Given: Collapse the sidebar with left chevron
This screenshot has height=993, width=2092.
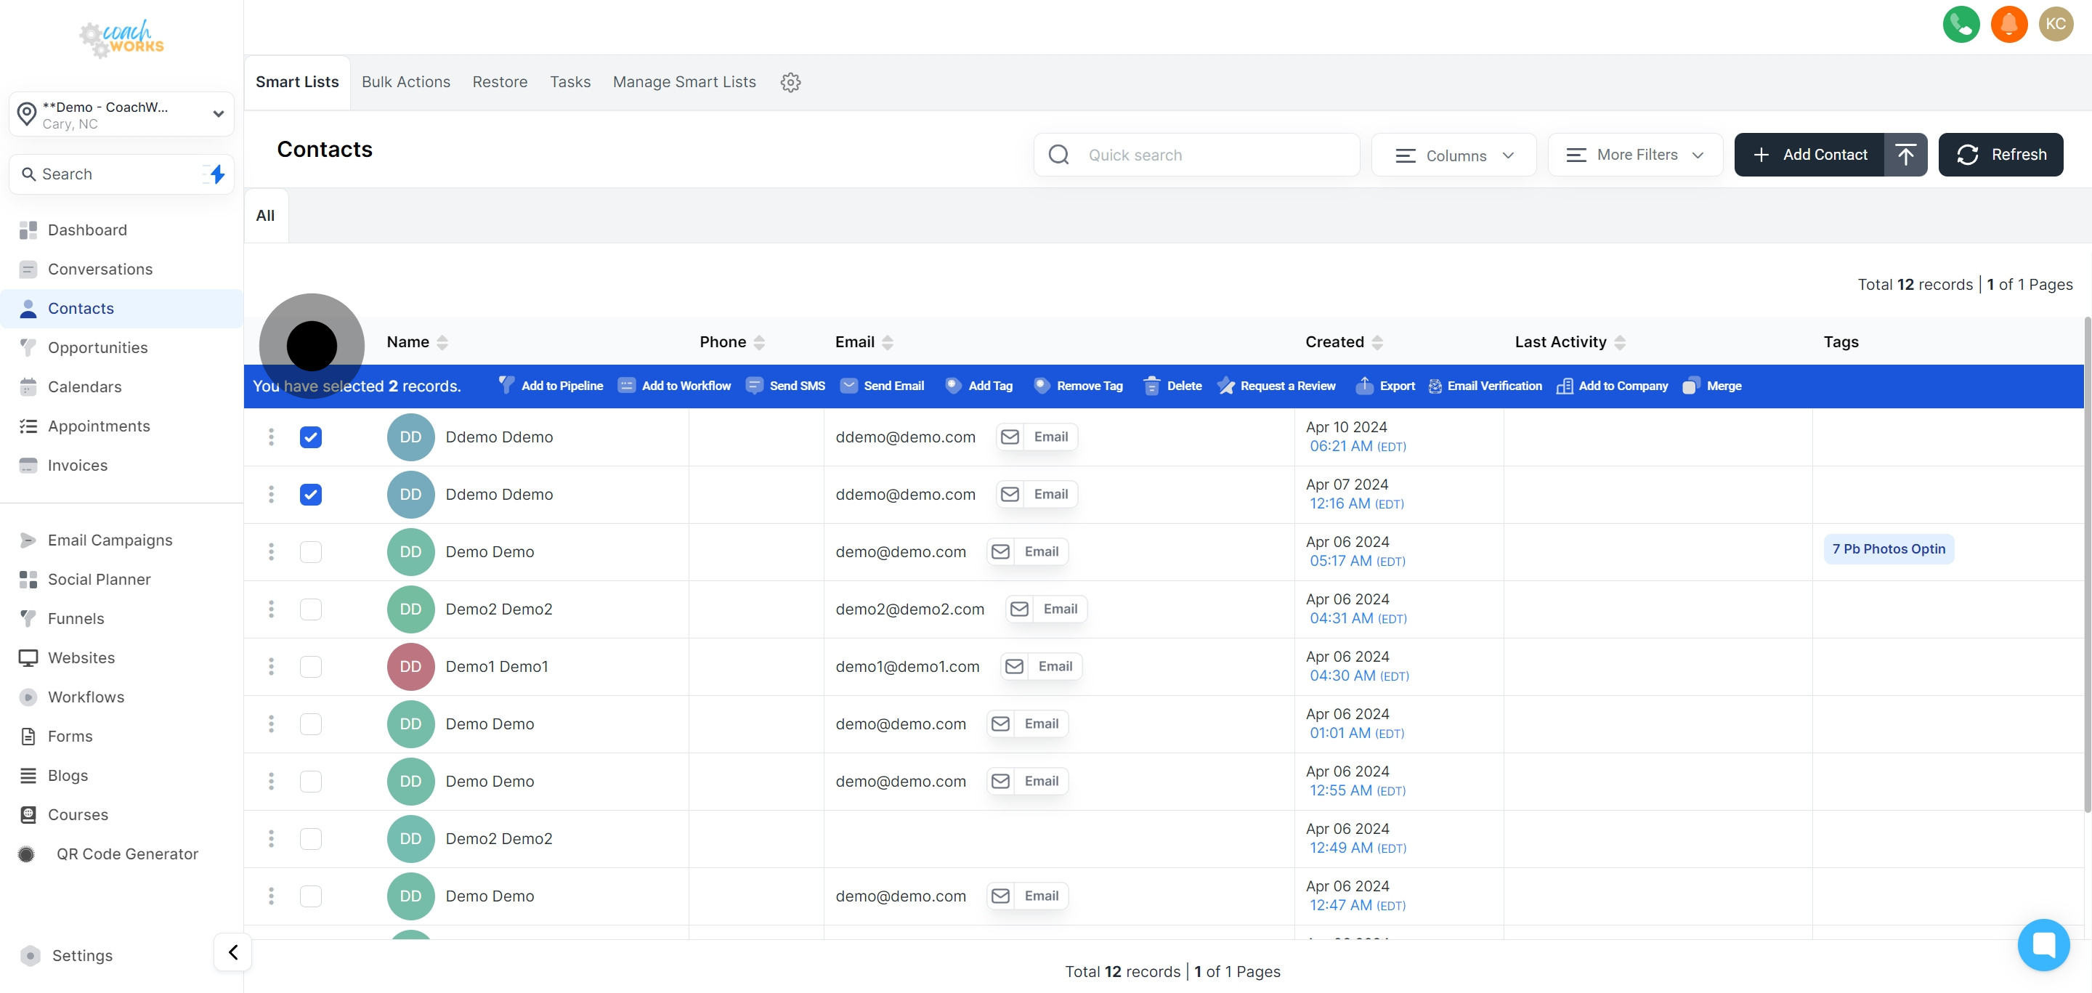Looking at the screenshot, I should coord(233,952).
